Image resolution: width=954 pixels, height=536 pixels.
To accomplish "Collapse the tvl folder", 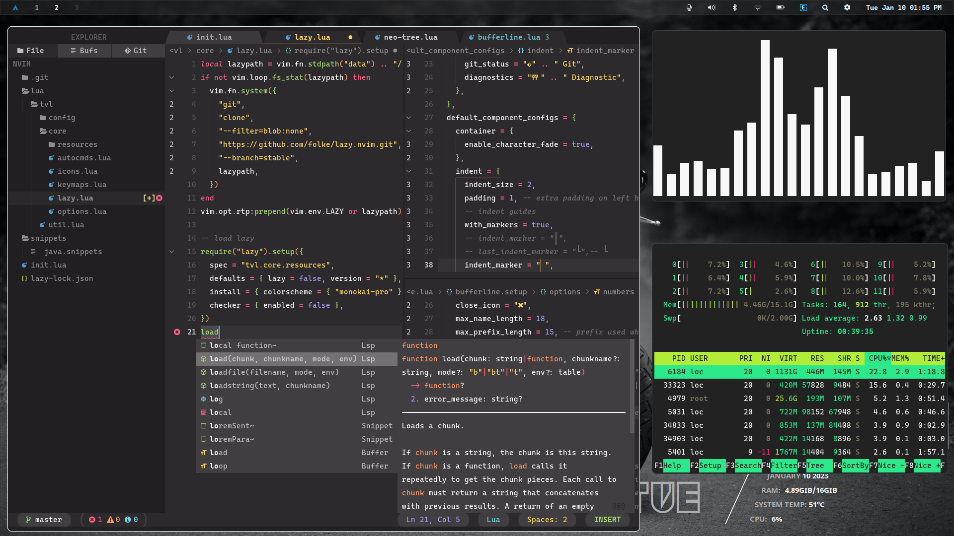I will point(42,104).
